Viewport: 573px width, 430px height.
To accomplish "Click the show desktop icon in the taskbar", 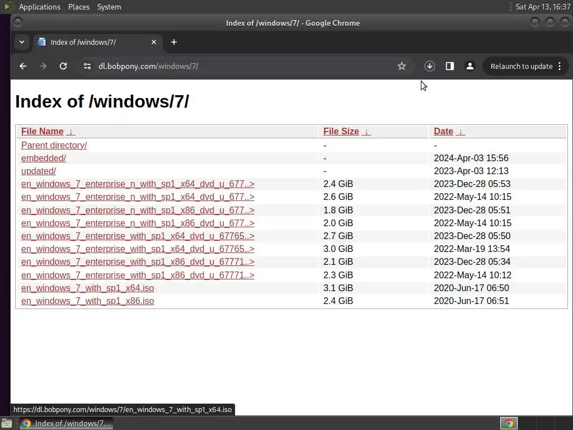I will click(x=7, y=424).
